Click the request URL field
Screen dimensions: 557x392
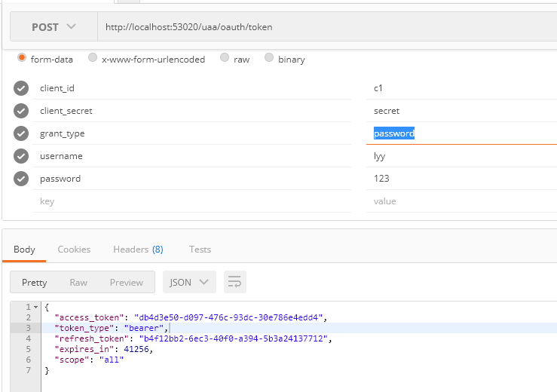pos(324,26)
